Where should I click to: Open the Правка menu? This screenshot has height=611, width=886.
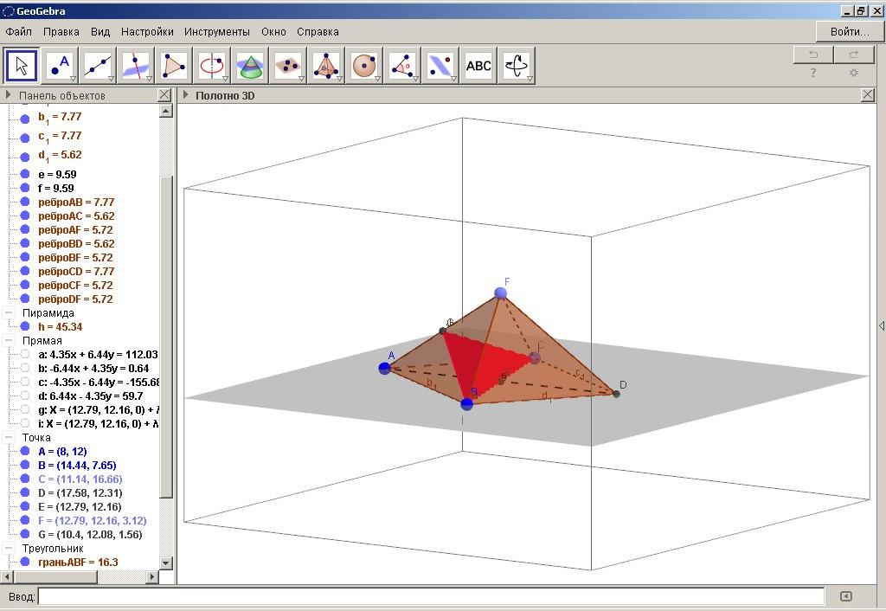(x=61, y=32)
